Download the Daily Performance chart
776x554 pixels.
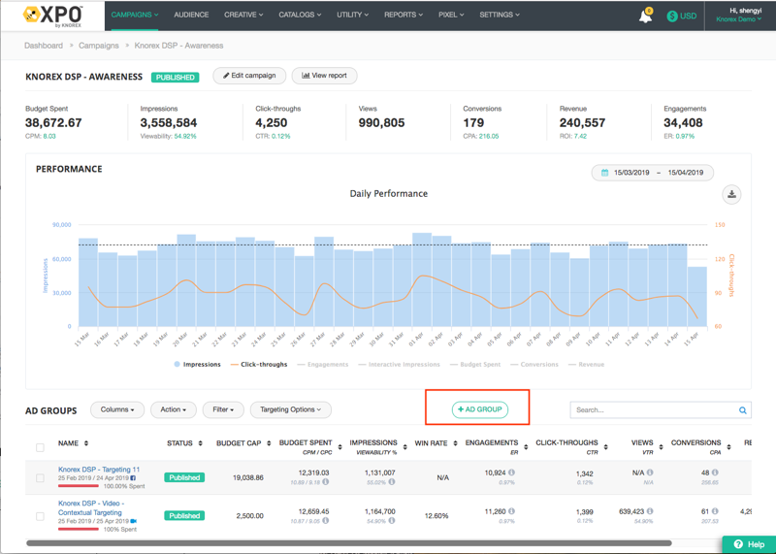tap(731, 194)
